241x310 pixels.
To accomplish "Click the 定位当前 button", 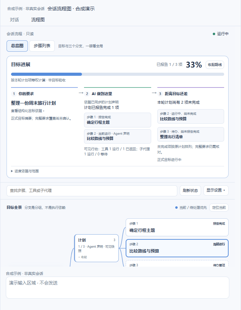I will [219, 208].
